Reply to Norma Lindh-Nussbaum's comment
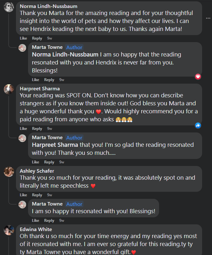The width and height of the screenshot is (212, 255). [37, 38]
